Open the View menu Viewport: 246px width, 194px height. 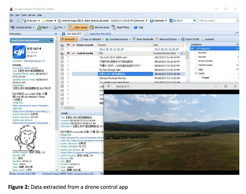pos(17,15)
